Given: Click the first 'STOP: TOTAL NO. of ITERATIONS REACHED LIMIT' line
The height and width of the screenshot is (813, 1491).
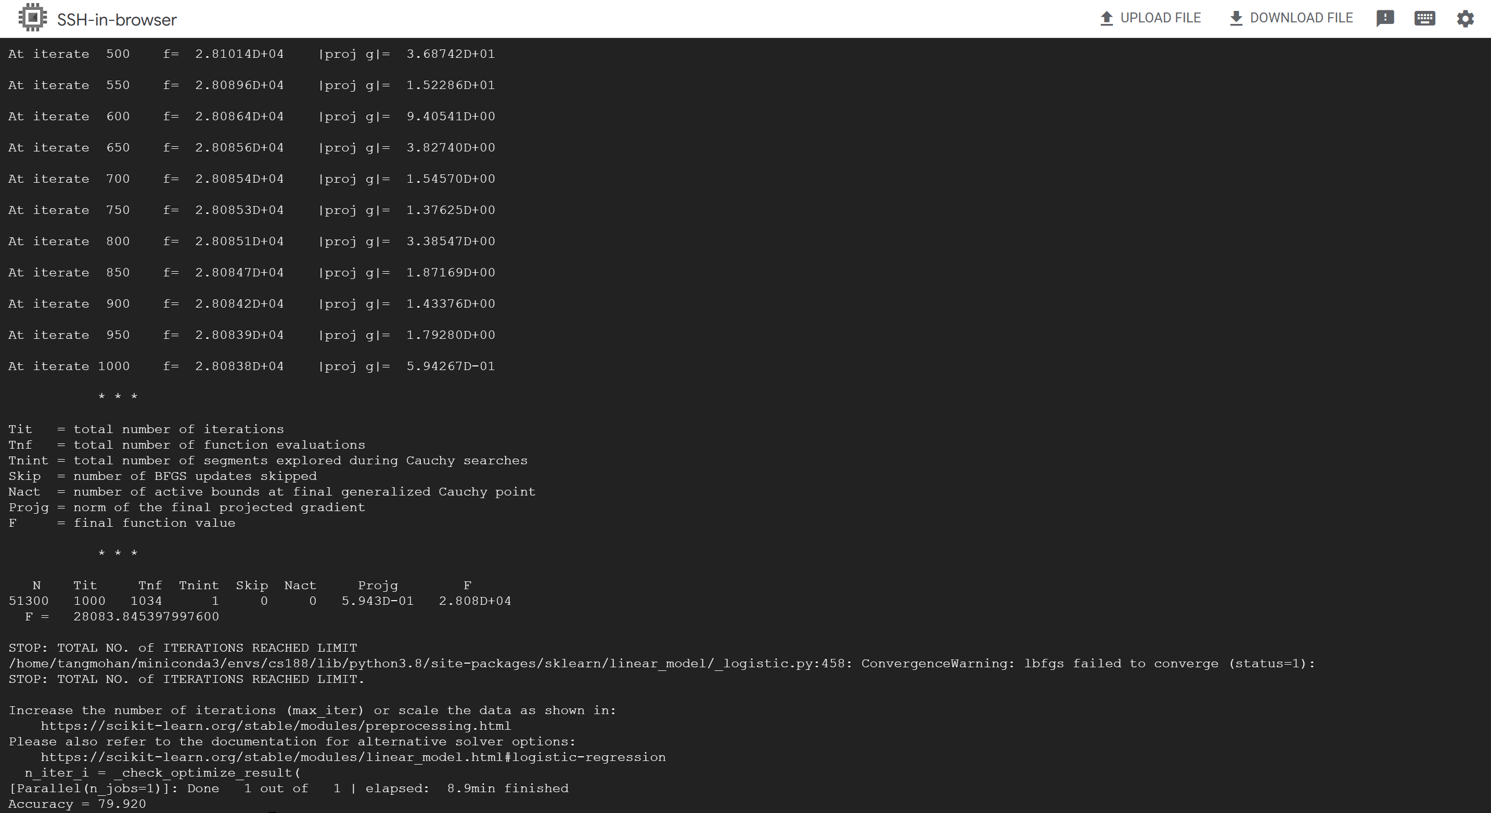Looking at the screenshot, I should [x=183, y=648].
